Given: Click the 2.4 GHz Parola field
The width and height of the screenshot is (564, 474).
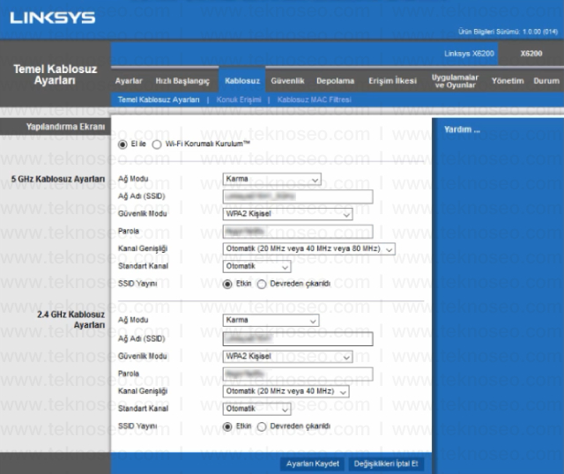Looking at the screenshot, I should [298, 374].
